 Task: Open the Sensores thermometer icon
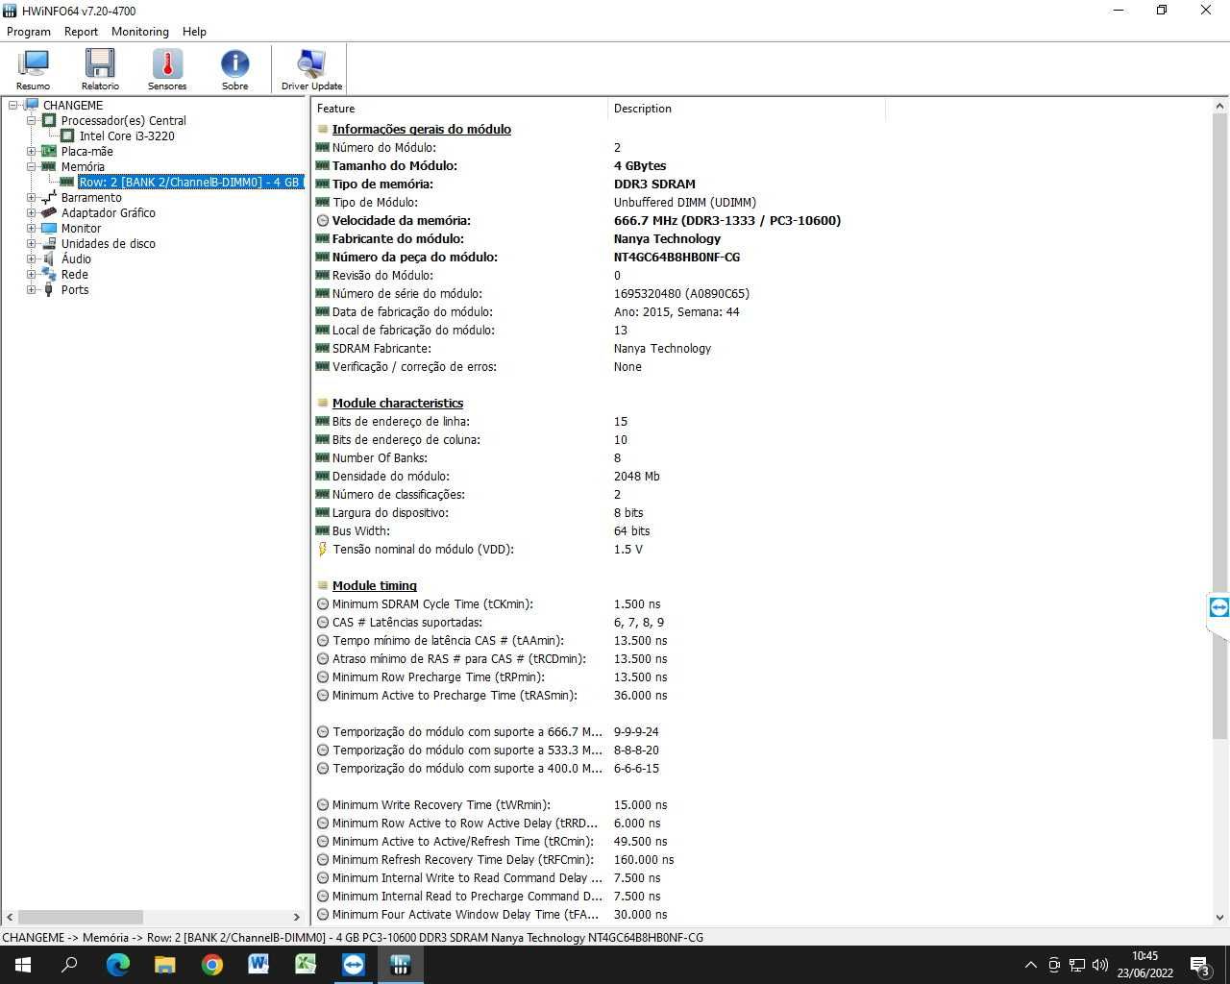[x=167, y=69]
